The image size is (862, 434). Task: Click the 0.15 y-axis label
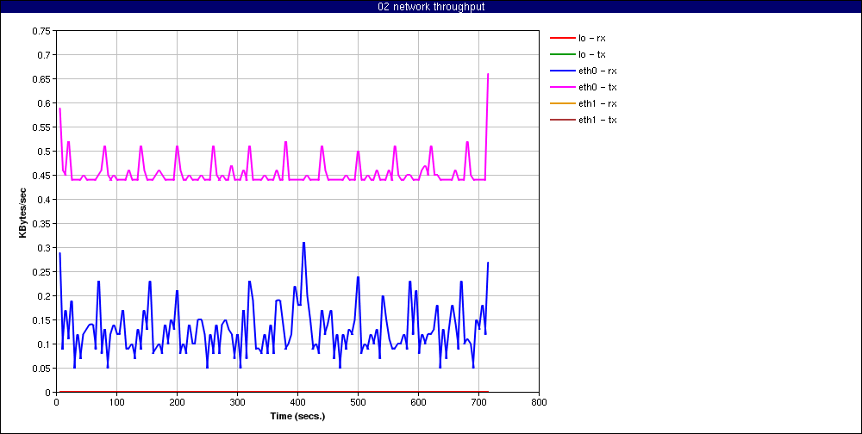(41, 319)
